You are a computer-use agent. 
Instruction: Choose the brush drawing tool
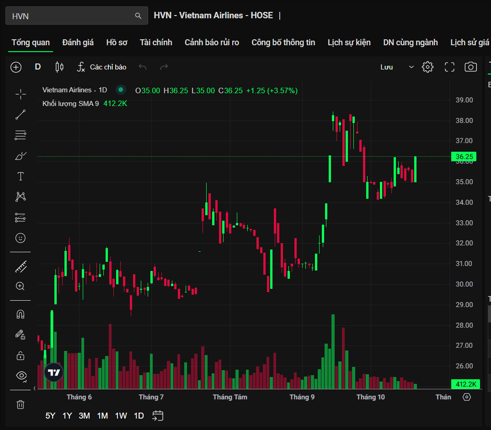tap(21, 156)
